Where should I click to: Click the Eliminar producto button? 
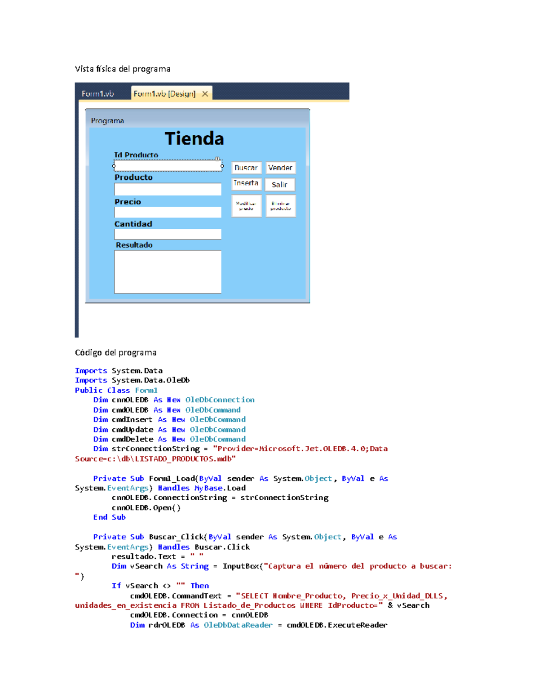click(x=280, y=205)
